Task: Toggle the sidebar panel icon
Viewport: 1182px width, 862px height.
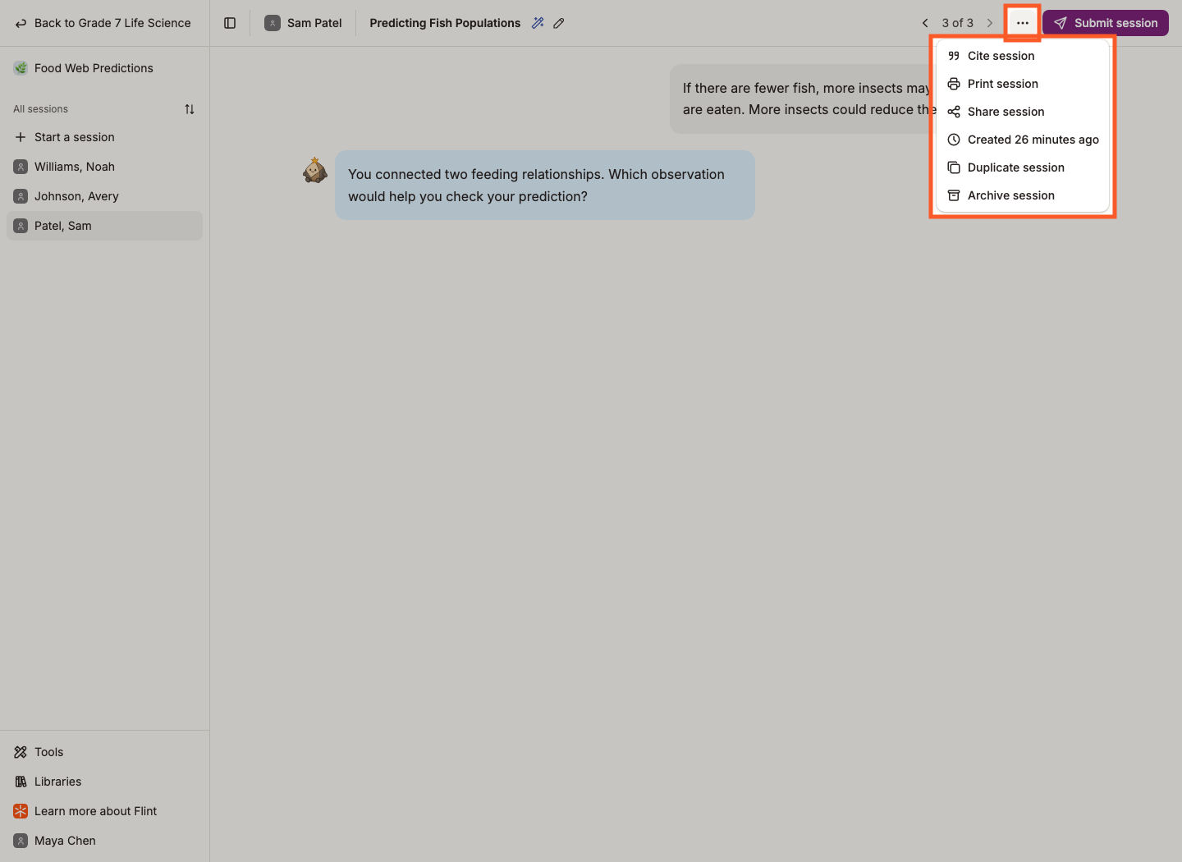Action: 230,23
